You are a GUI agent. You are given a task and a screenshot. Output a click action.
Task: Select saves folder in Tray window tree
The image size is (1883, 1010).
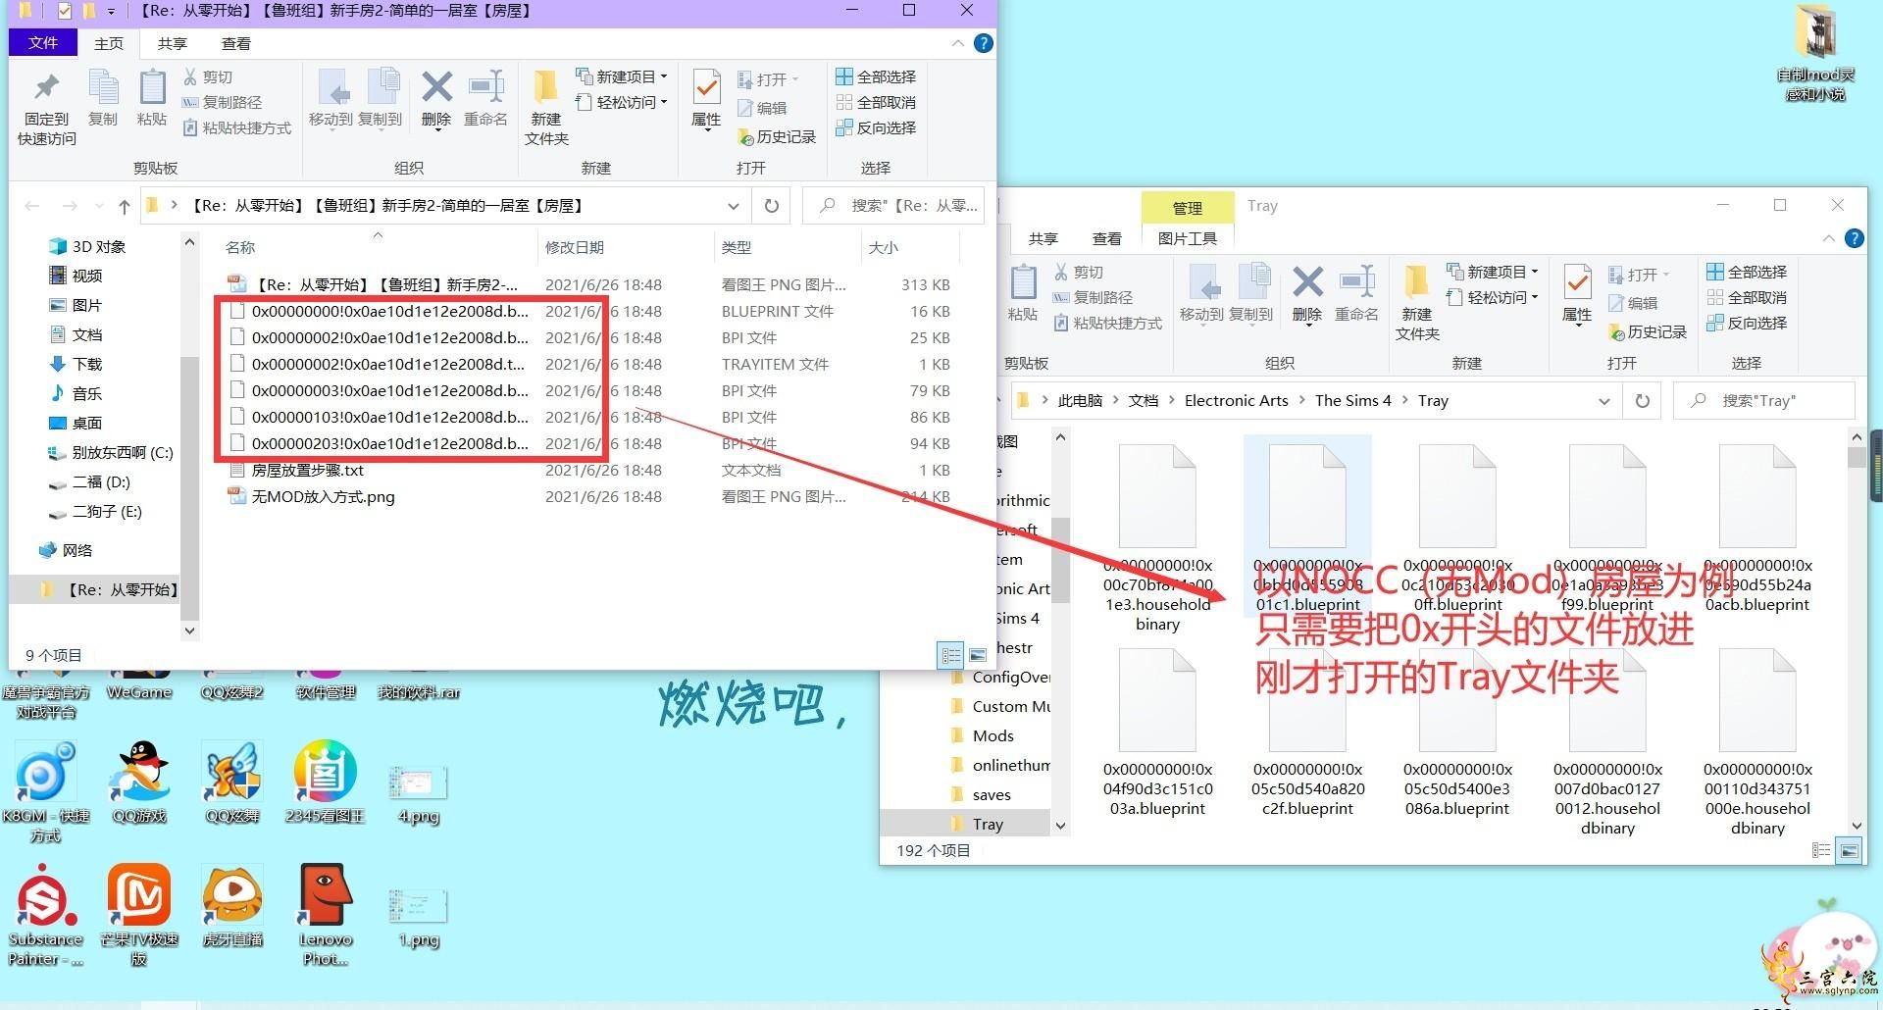click(991, 794)
